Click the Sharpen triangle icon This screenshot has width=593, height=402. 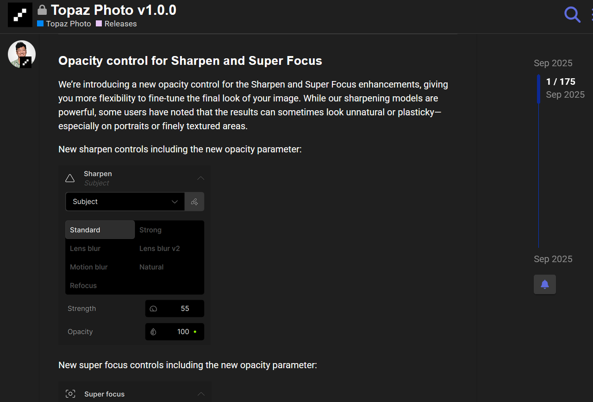click(x=70, y=178)
